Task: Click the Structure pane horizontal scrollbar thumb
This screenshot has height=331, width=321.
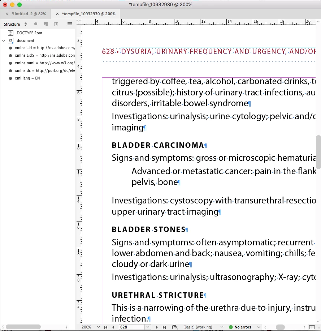Action: pos(23,327)
